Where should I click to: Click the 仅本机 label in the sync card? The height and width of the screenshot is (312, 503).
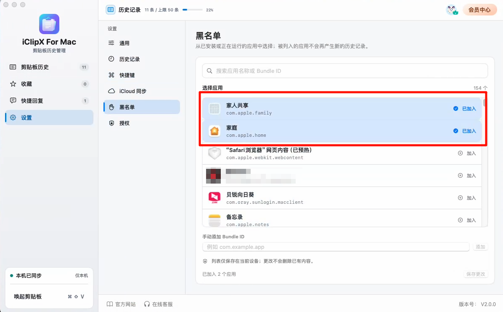(x=82, y=276)
